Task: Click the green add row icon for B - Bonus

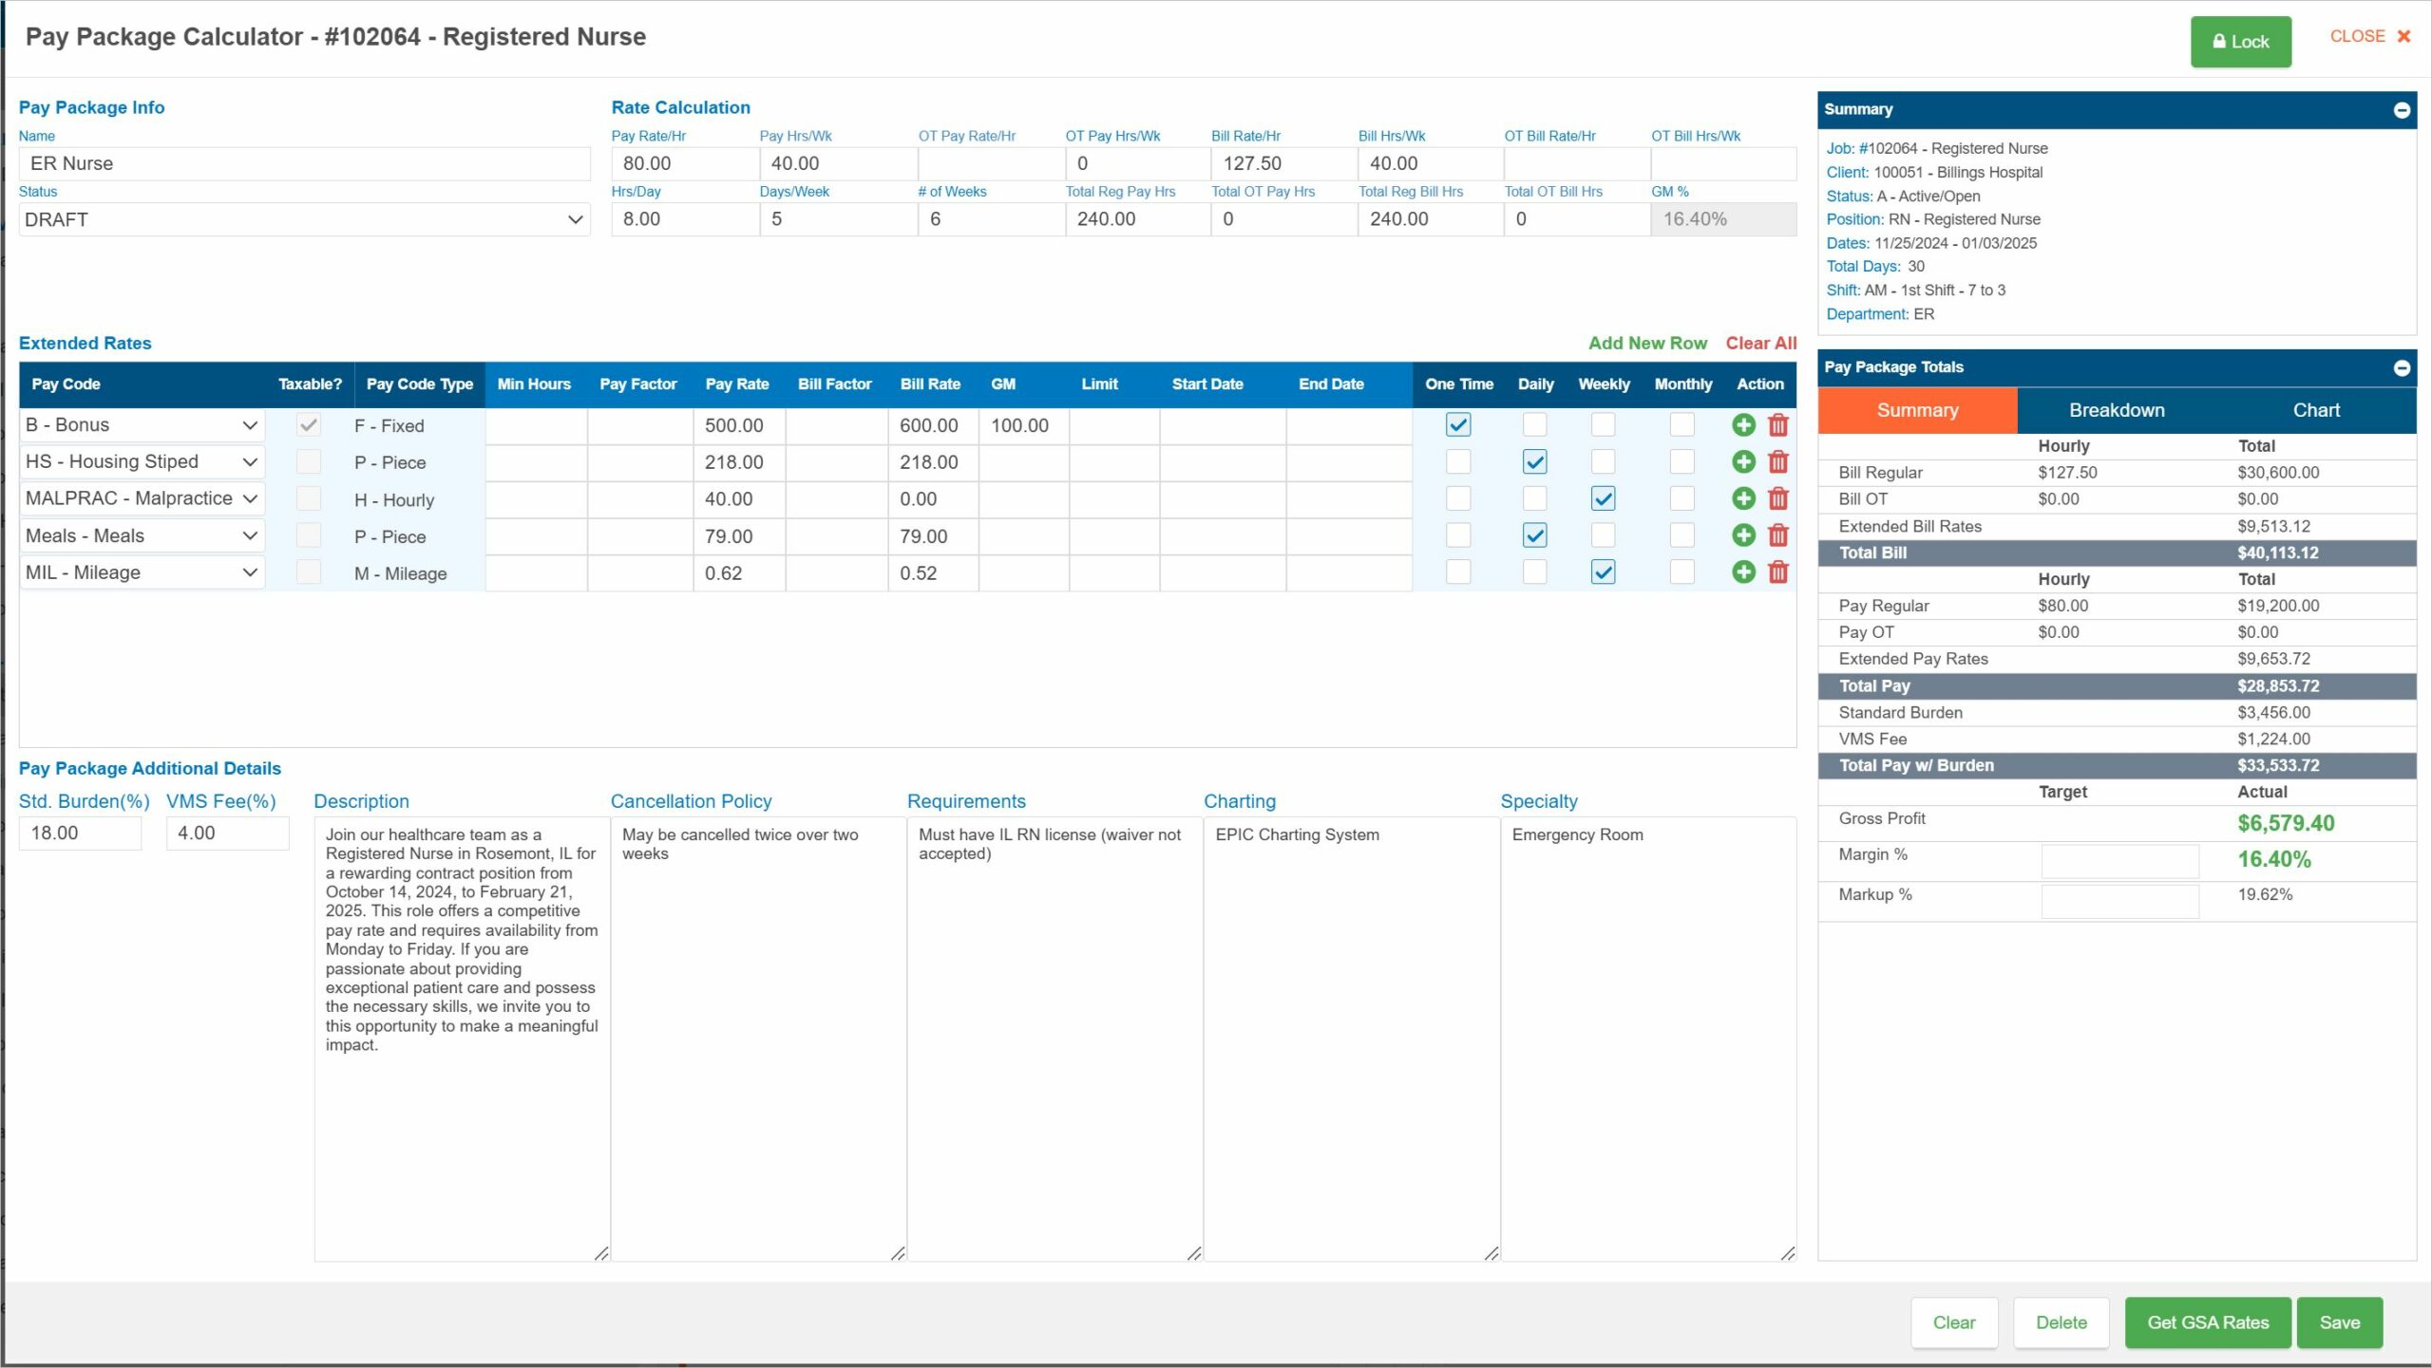Action: pos(1744,423)
